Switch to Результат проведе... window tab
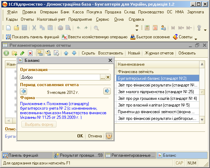Image resolution: width=210 pixels, height=168 pixels. 79,155
